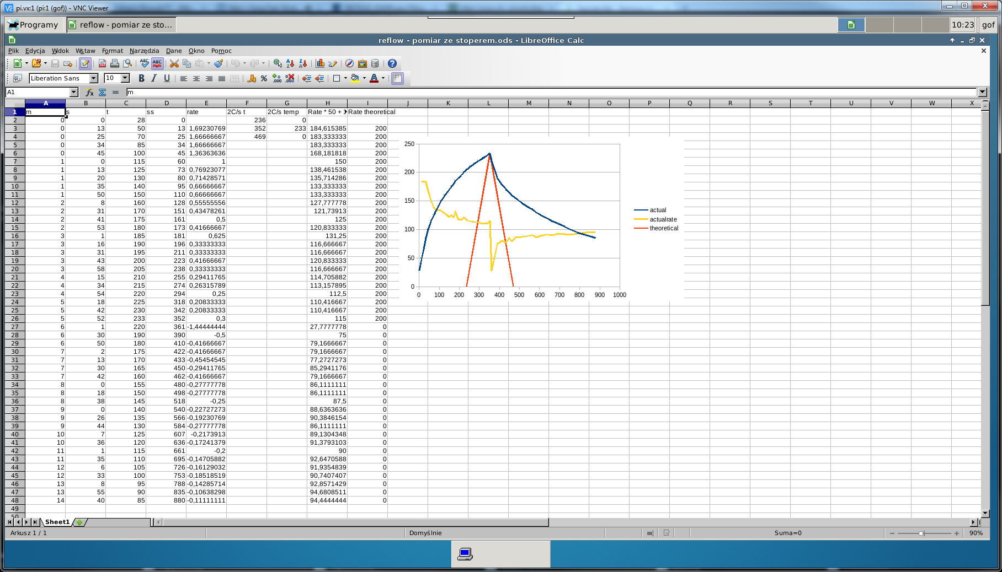Open the Dane menu

pos(174,51)
